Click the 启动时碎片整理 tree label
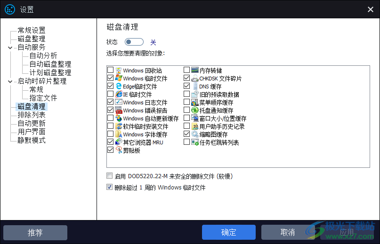Viewport: 380px width, 244px height. [x=42, y=81]
